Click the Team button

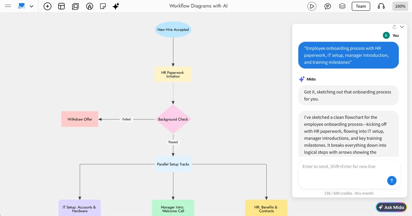361,6
